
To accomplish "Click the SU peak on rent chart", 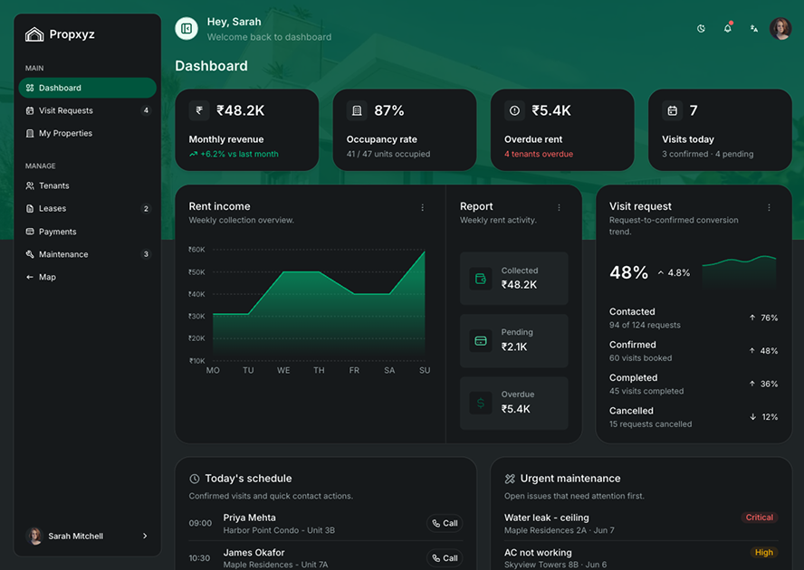I will (x=424, y=252).
